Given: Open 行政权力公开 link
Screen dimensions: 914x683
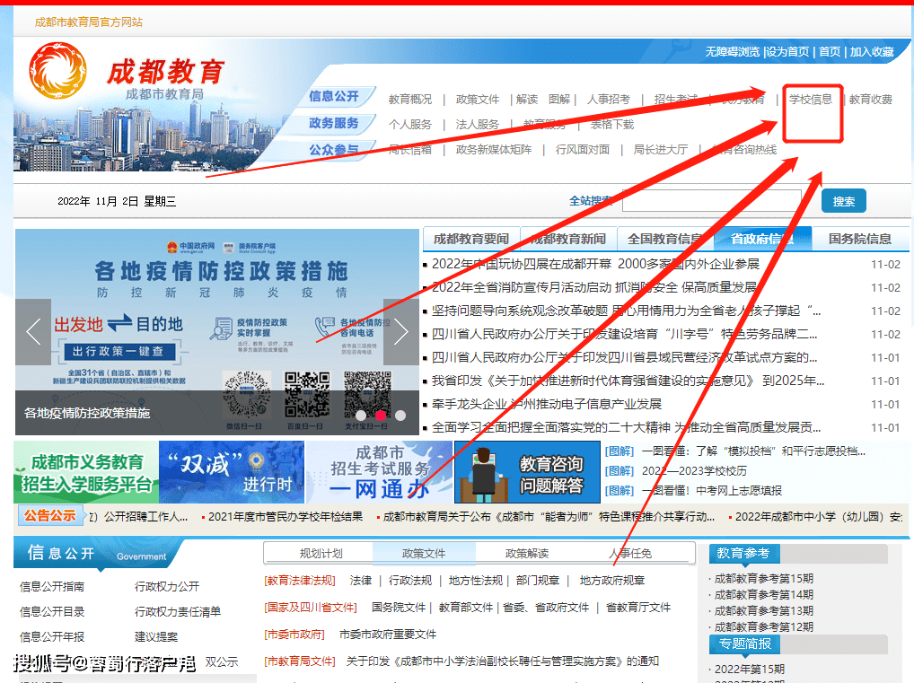Looking at the screenshot, I should tap(167, 586).
